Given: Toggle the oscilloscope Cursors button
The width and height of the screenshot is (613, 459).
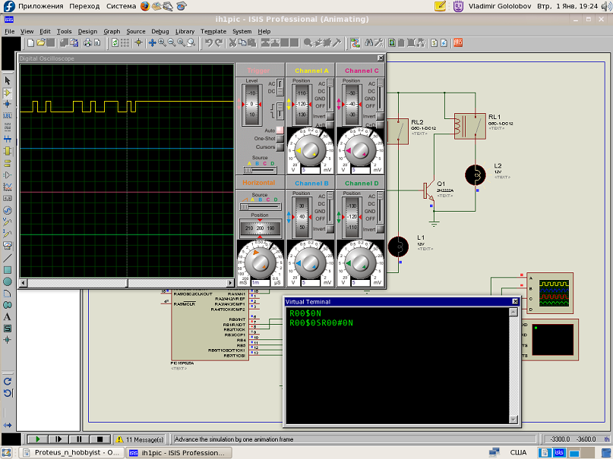Looking at the screenshot, I should pyautogui.click(x=280, y=147).
